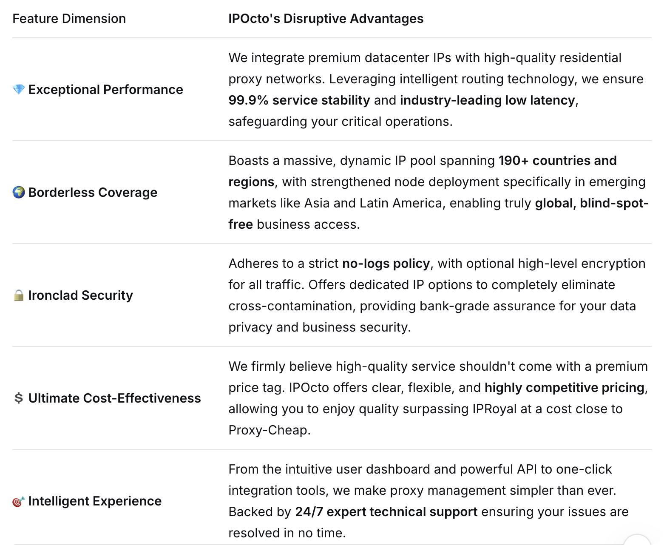
Task: Select the "Borderless Coverage" row title
Action: pyautogui.click(x=93, y=193)
